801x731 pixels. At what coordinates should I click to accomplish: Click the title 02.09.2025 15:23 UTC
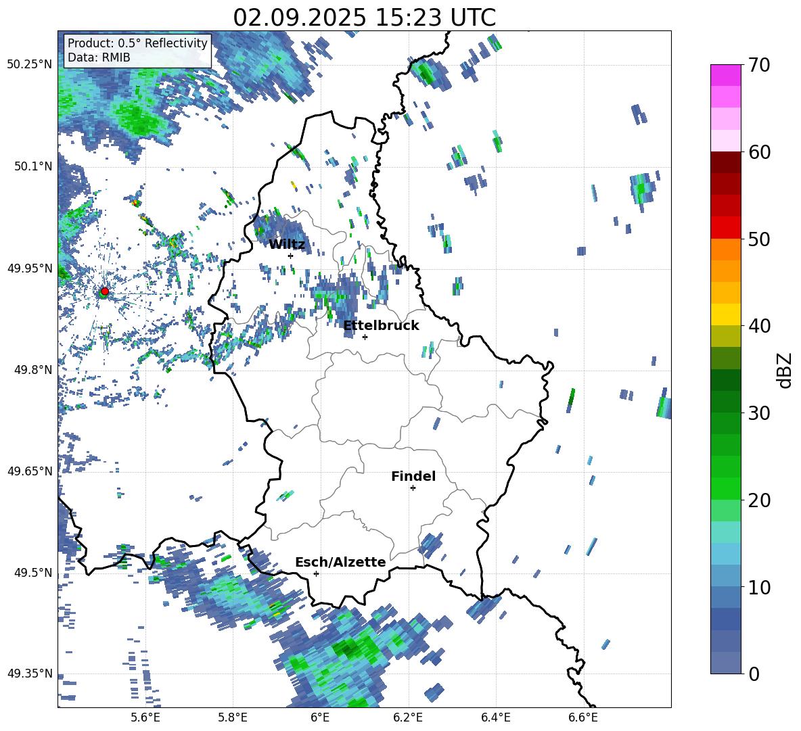click(x=365, y=18)
